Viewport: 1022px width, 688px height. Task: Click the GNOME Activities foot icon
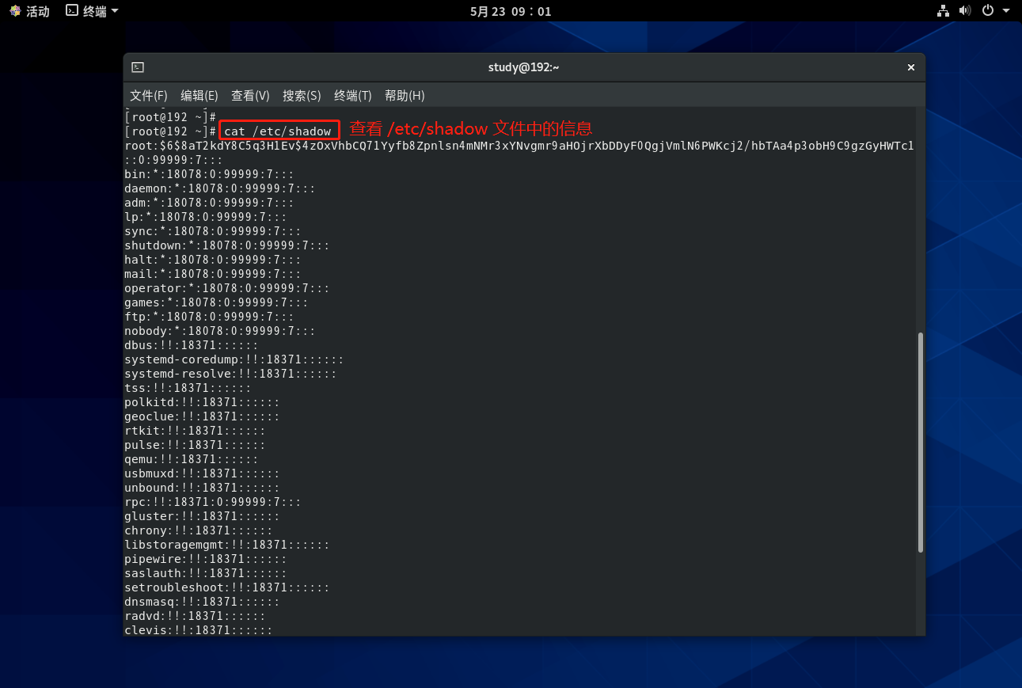coord(15,11)
